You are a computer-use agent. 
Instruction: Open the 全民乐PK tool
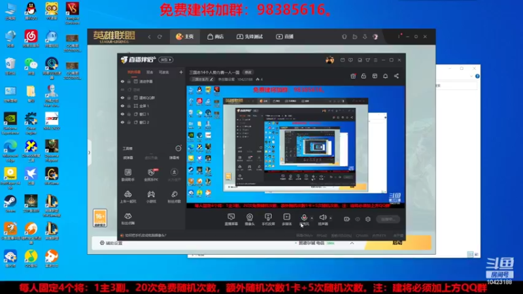pyautogui.click(x=151, y=174)
